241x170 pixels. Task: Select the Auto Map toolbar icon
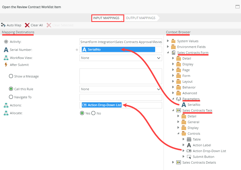coord(3,25)
